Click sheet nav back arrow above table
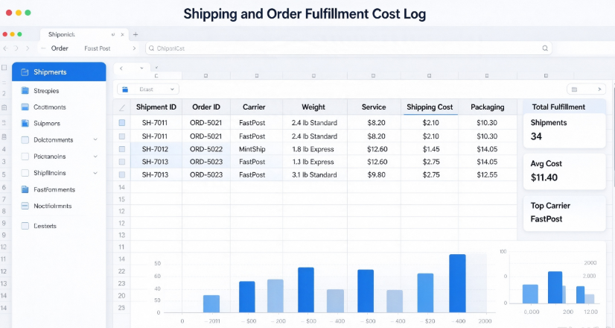The height and width of the screenshot is (328, 615). (x=121, y=69)
